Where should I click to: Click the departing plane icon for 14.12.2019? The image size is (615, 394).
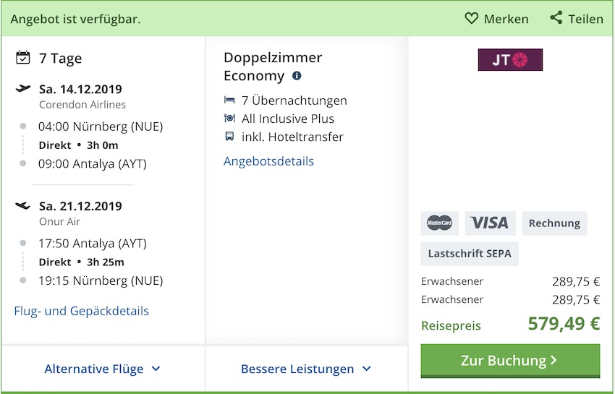(23, 89)
